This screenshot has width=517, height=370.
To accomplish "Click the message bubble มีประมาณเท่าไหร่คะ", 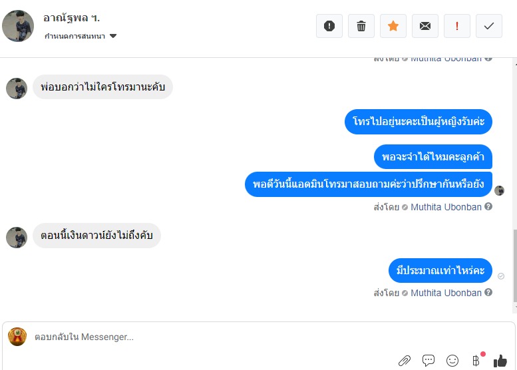I will click(440, 270).
